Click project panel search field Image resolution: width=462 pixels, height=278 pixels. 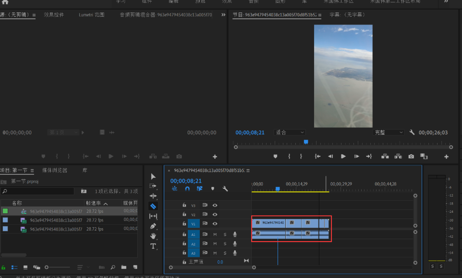pos(37,191)
